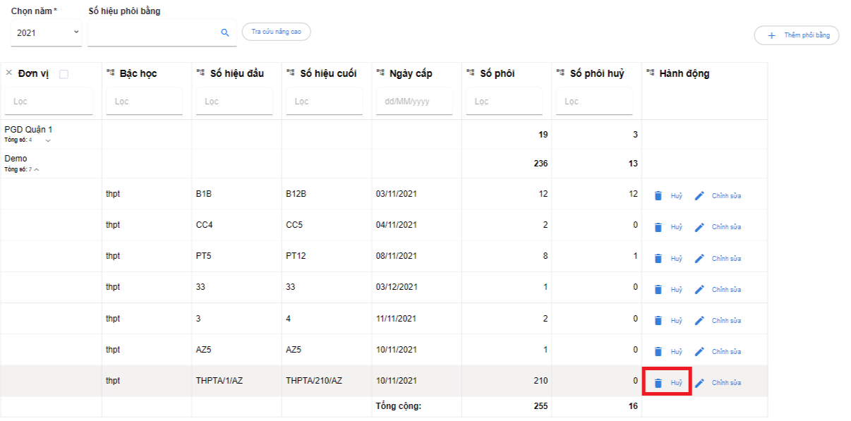Click group icon on Bậc học column
This screenshot has width=851, height=421.
[x=110, y=73]
